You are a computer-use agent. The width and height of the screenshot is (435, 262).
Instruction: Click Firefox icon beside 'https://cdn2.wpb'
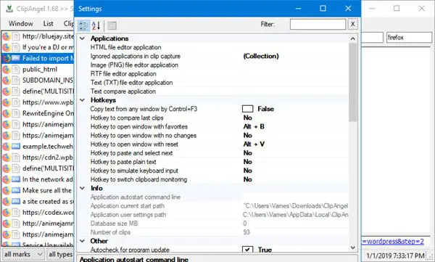click(7, 157)
